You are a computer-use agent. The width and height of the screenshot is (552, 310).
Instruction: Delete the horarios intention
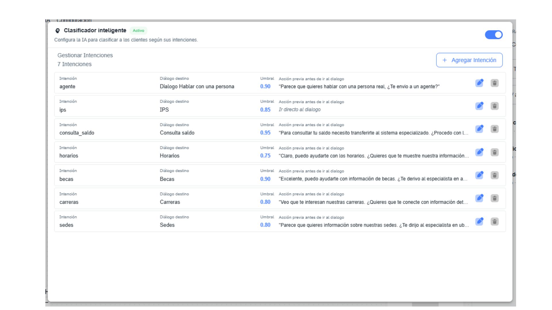pyautogui.click(x=494, y=152)
